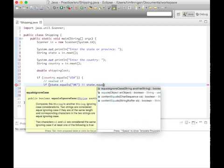Click the Scanner in = new Scanner line
The height and width of the screenshot is (168, 224).
click(66, 42)
